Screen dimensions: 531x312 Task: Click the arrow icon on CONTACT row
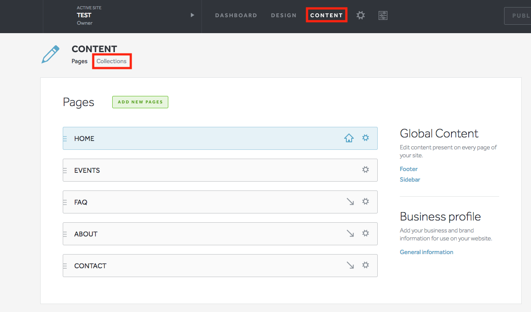350,265
